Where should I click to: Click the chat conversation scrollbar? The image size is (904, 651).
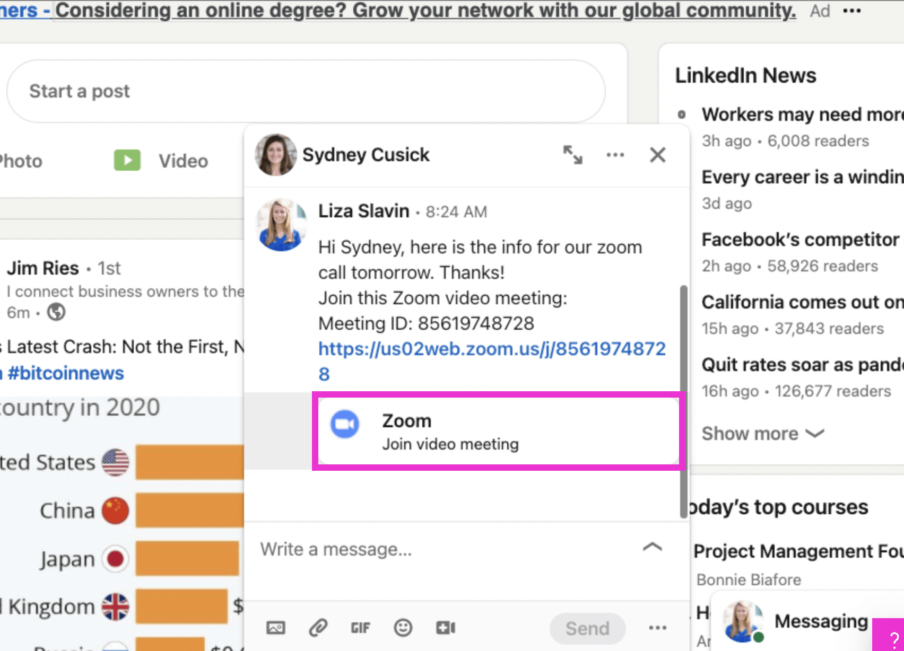[683, 401]
